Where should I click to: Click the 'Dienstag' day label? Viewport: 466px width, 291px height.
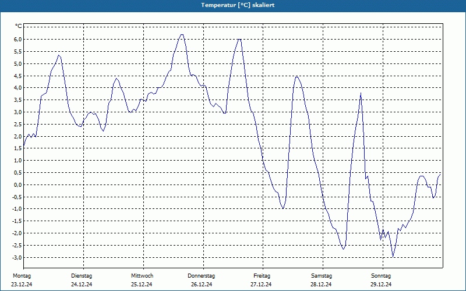pos(82,276)
